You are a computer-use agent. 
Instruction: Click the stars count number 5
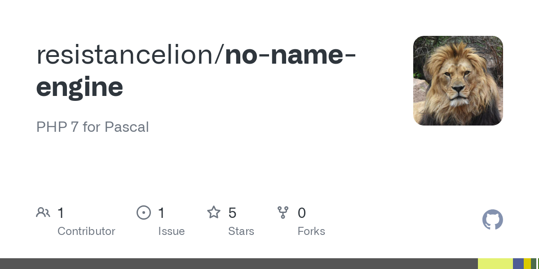click(232, 213)
